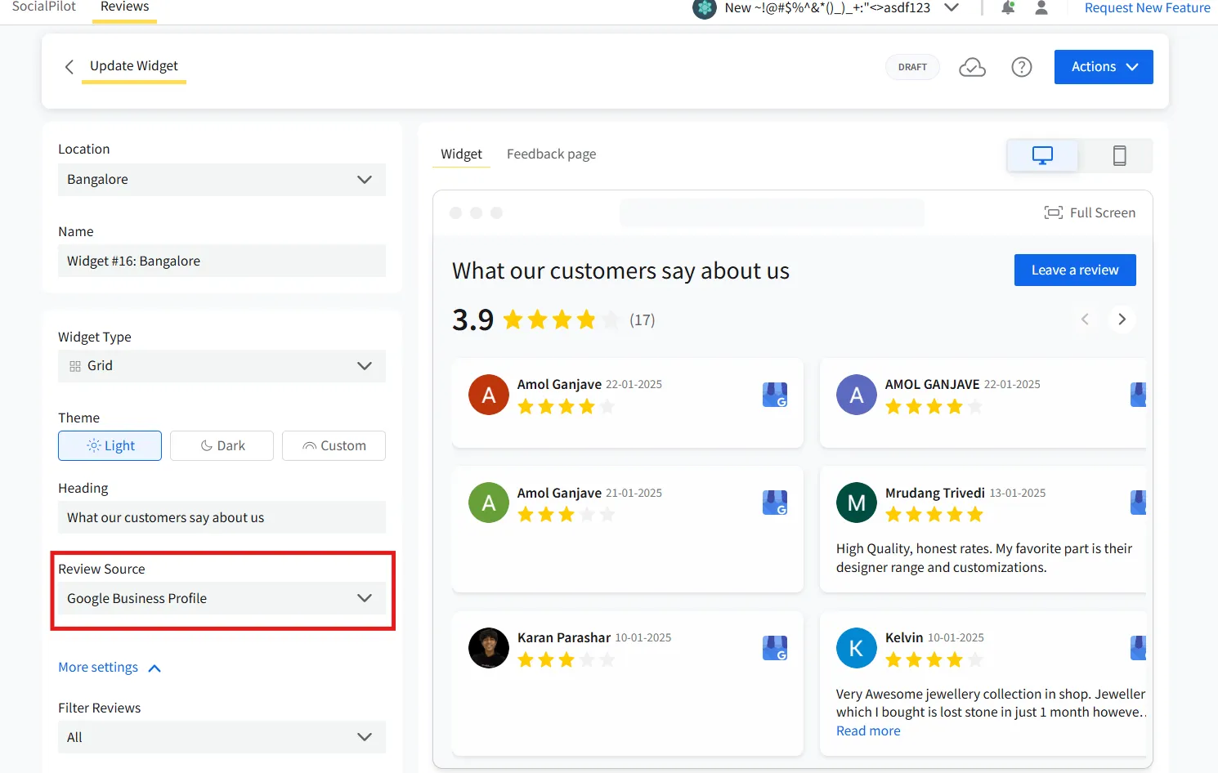Switch to the Custom theme
The height and width of the screenshot is (773, 1218).
[333, 445]
